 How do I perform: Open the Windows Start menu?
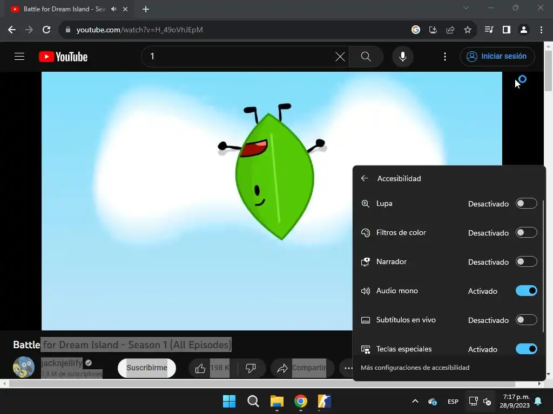tap(229, 401)
